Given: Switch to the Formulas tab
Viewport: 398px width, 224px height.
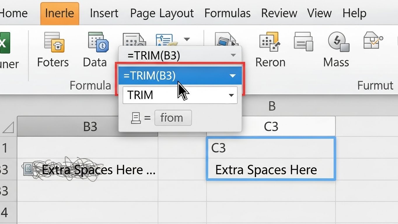Looking at the screenshot, I should pyautogui.click(x=227, y=13).
